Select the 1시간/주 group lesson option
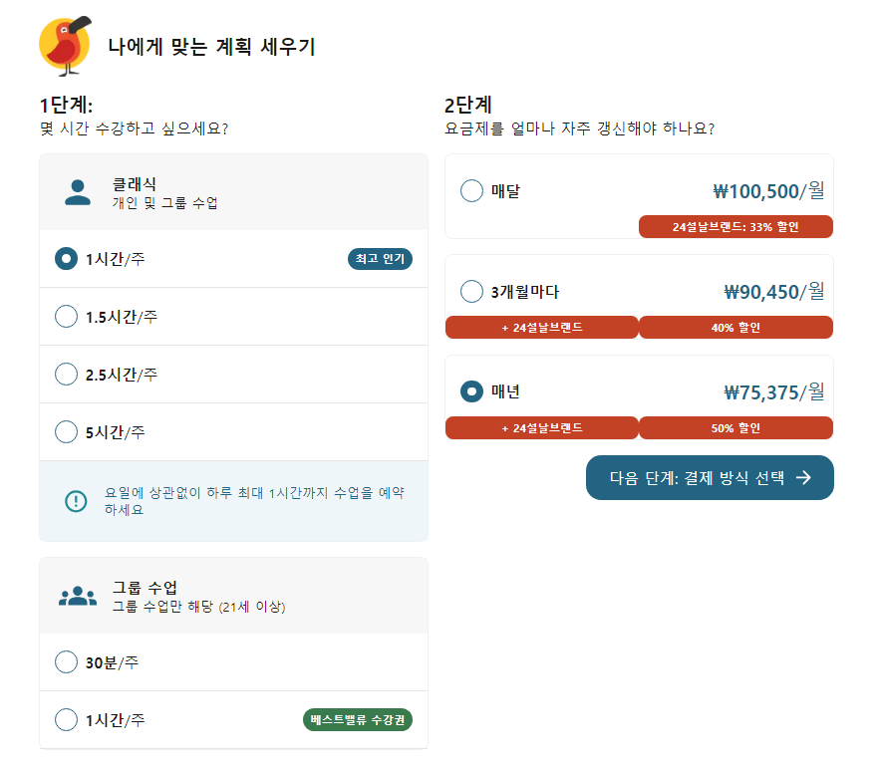The height and width of the screenshot is (770, 879). 66,718
